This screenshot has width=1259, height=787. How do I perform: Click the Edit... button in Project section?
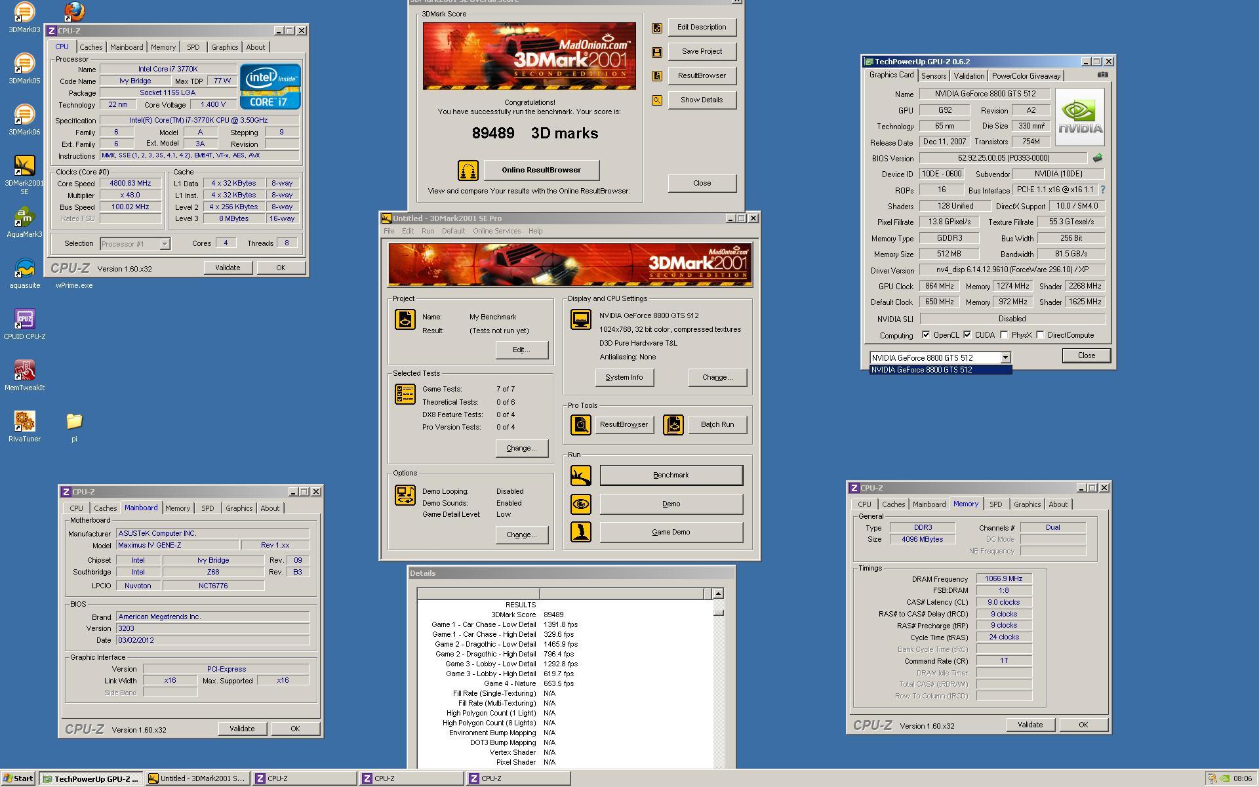click(x=521, y=350)
